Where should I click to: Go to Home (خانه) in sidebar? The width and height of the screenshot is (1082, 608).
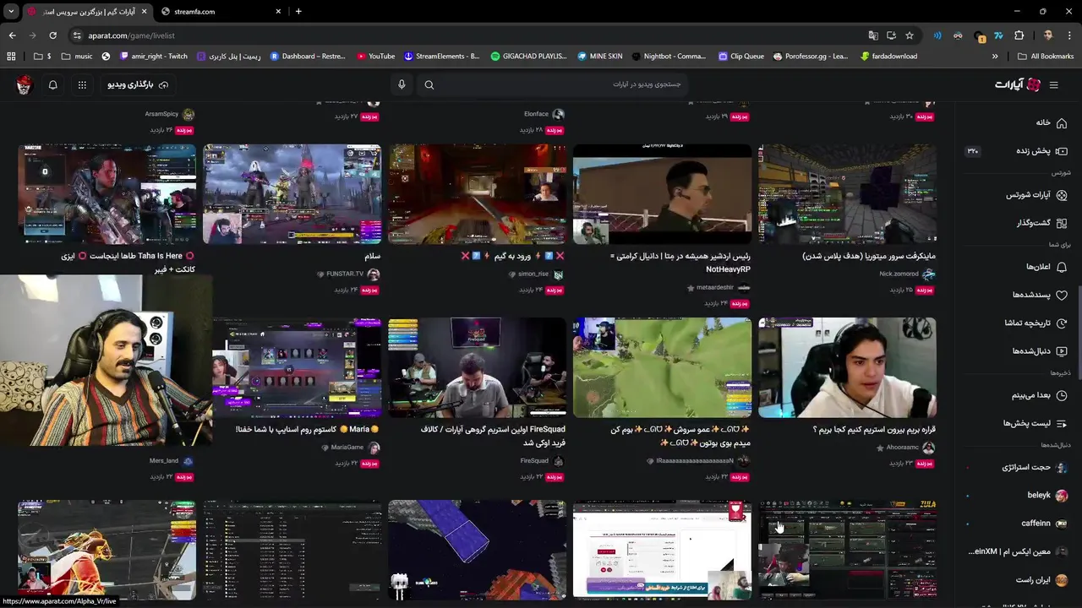click(x=1052, y=122)
